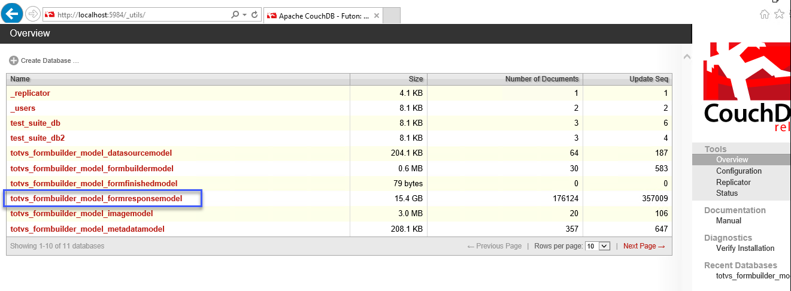Select Overview in Tools sidebar

pyautogui.click(x=732, y=160)
